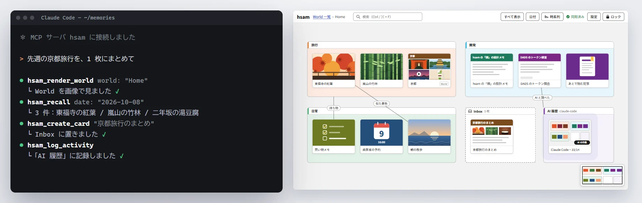Click the bookmark document icon in あとで読む記事

587,66
